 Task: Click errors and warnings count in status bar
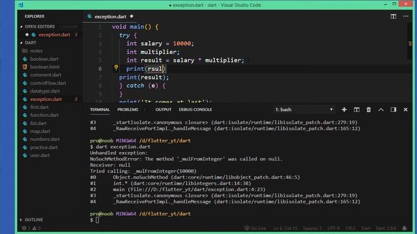point(32,228)
